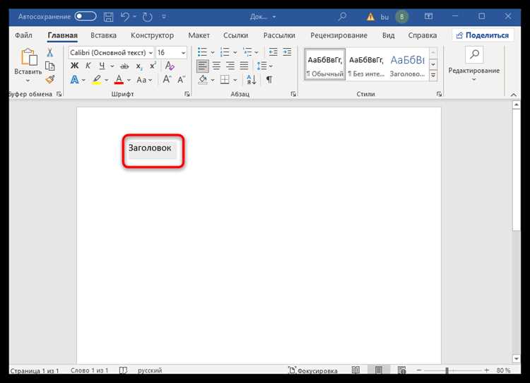
Task: Switch to the Рассылки tab
Action: [279, 35]
